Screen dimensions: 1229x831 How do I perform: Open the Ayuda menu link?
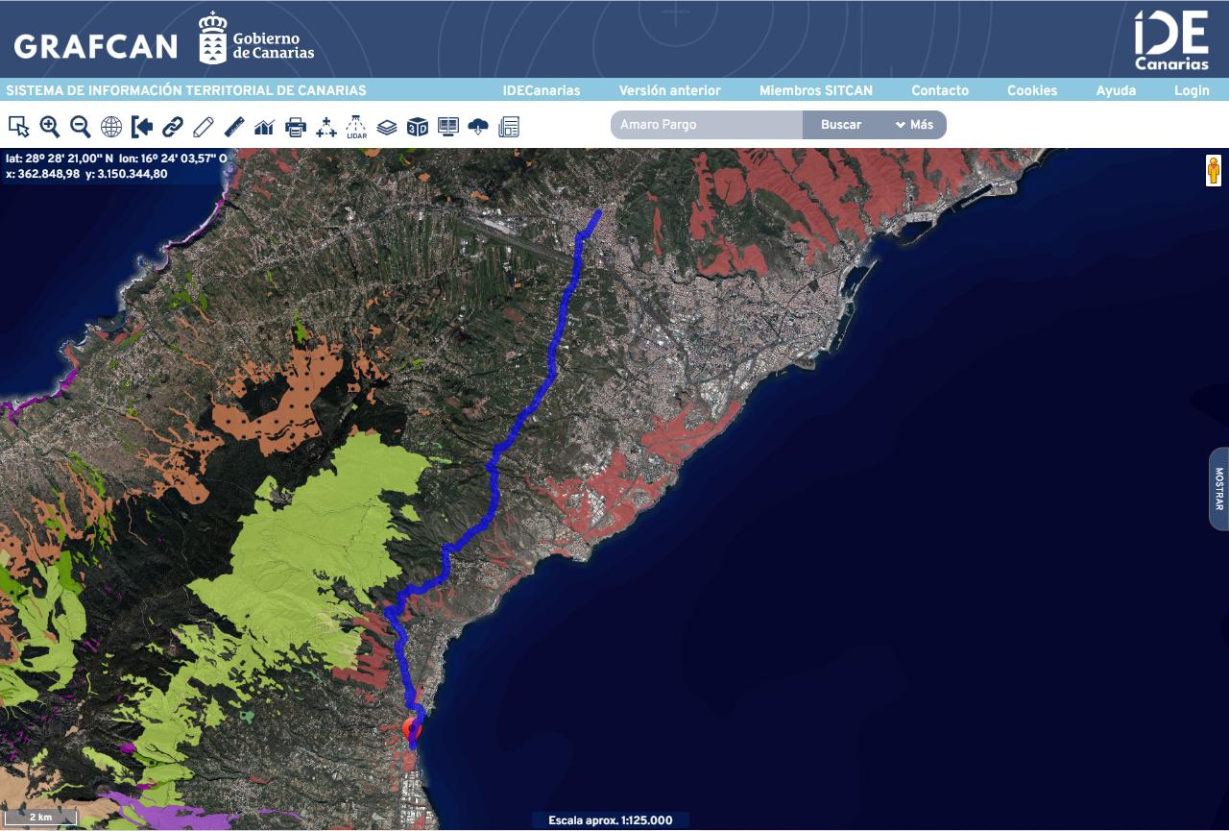tap(1116, 90)
